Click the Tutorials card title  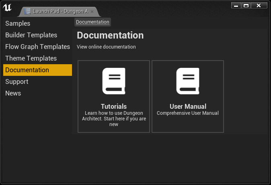114,106
